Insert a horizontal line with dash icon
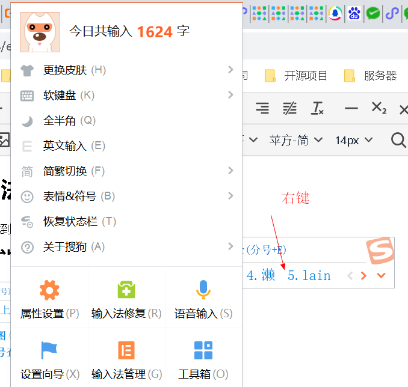 click(351, 108)
